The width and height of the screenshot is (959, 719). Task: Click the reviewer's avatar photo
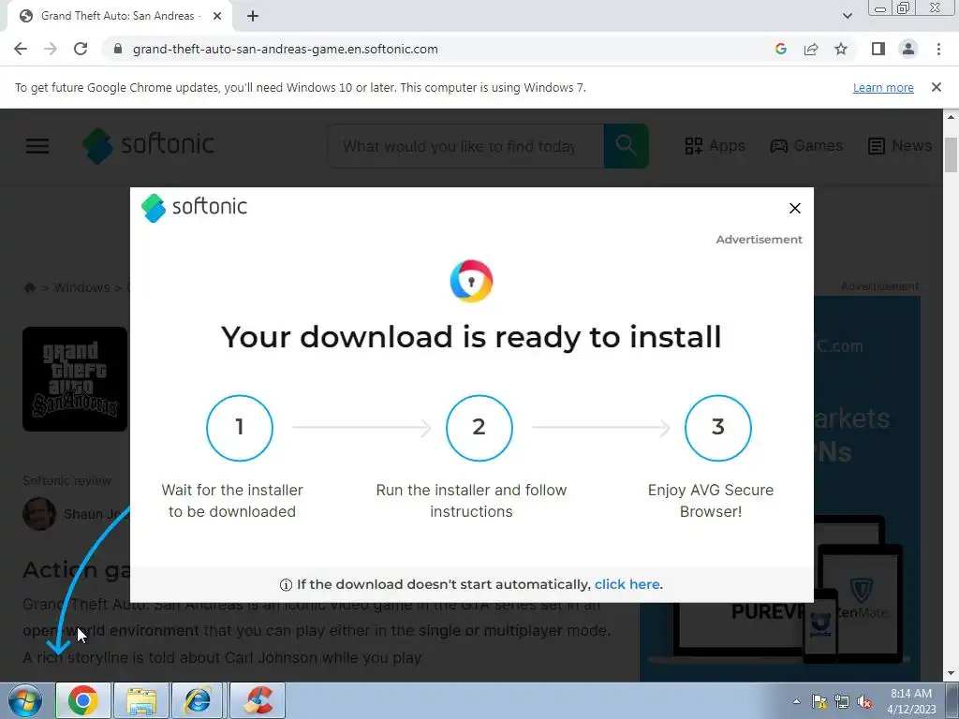click(39, 514)
